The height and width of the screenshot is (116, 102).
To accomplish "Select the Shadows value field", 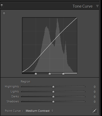I will (95, 102).
